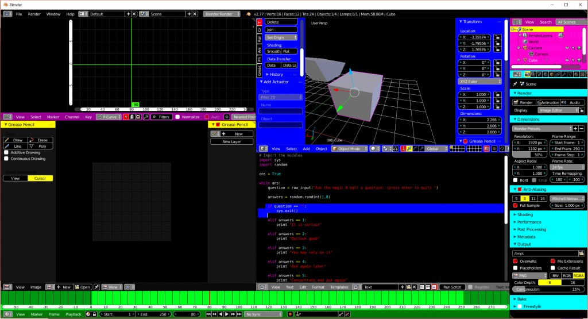
Task: Click the timeline record auto-keyframe button
Action: point(290,314)
